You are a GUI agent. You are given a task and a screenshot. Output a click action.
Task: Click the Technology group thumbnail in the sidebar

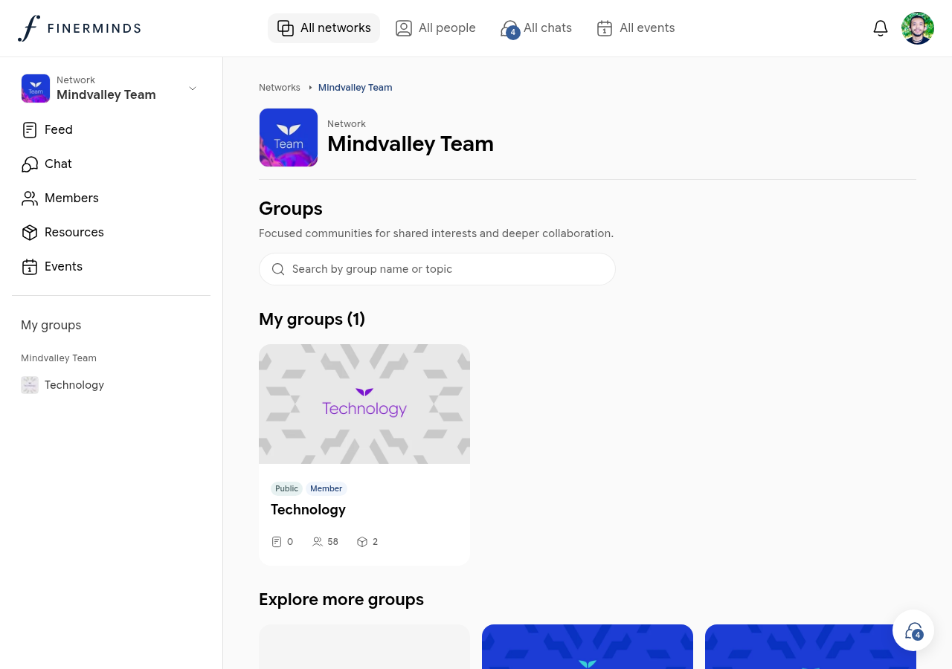(x=30, y=385)
